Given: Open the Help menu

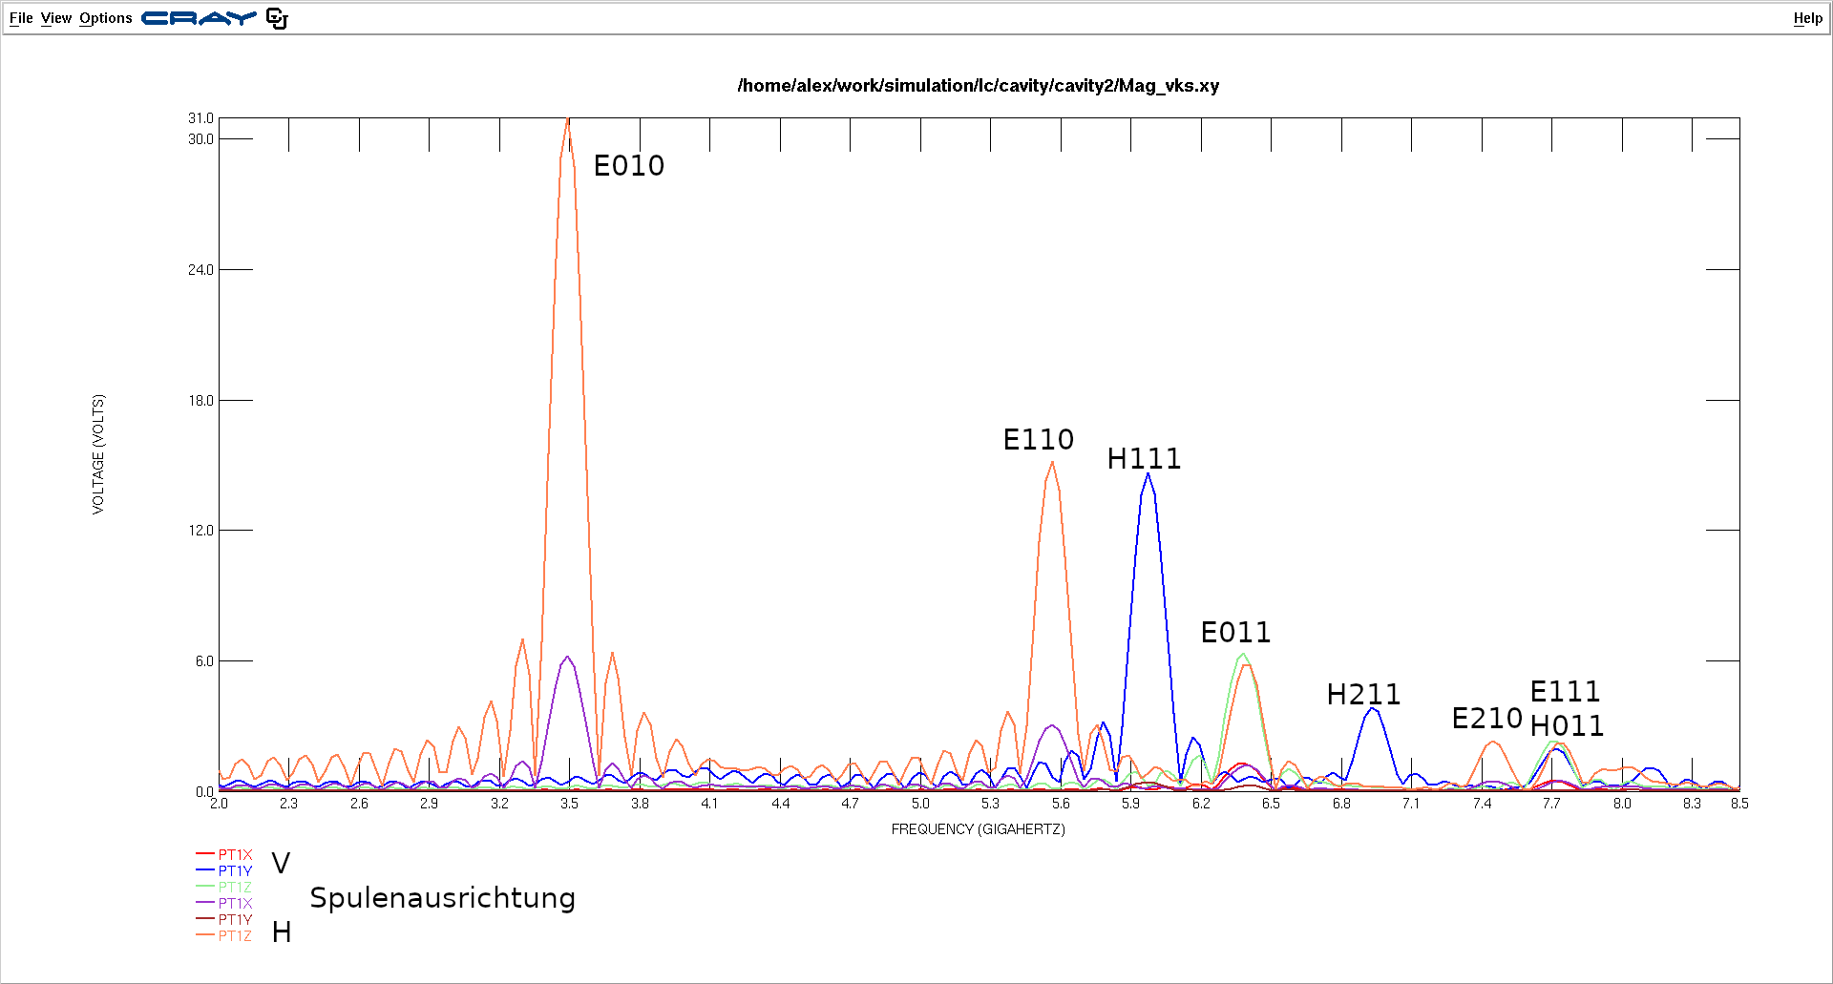Looking at the screenshot, I should 1807,18.
